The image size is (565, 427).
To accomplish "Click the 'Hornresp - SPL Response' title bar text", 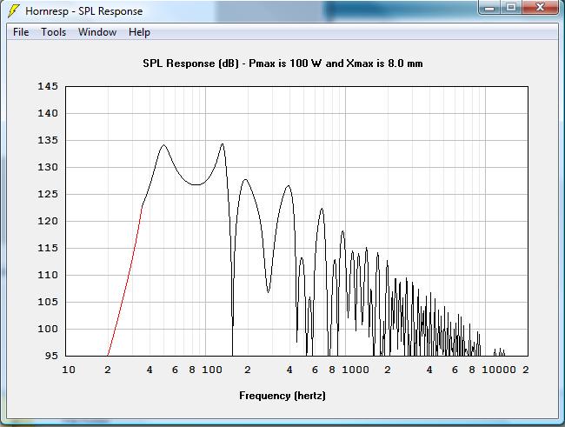I will pyautogui.click(x=84, y=11).
